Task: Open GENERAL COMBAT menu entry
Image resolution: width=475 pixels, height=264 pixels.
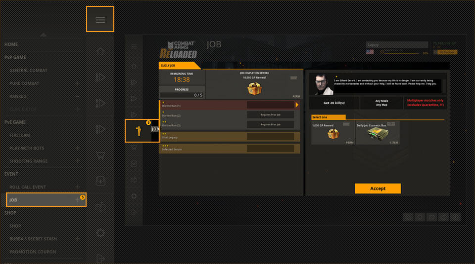Action: [29, 71]
